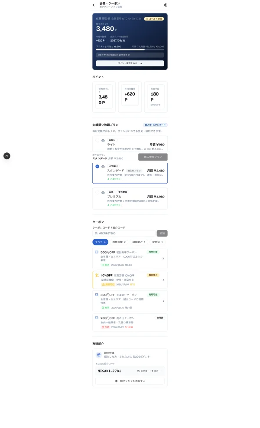This screenshot has width=260, height=428.
Task: Click the 加入中のプラン button
Action: click(153, 157)
